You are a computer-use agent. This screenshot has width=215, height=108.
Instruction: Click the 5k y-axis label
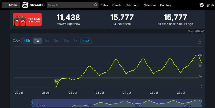(201, 76)
